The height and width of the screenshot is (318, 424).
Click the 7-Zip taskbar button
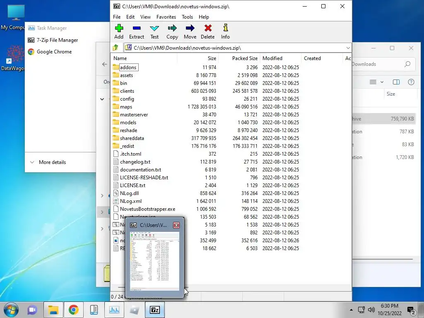point(155,310)
